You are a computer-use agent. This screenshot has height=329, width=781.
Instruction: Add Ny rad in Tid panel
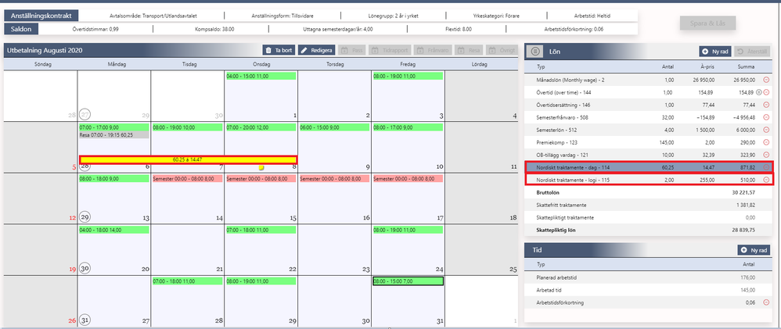pyautogui.click(x=753, y=250)
